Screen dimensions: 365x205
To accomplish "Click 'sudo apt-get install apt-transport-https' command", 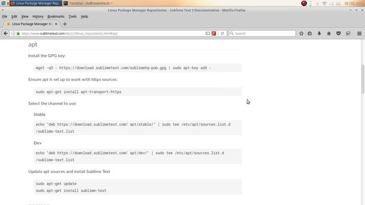I will coord(79,92).
